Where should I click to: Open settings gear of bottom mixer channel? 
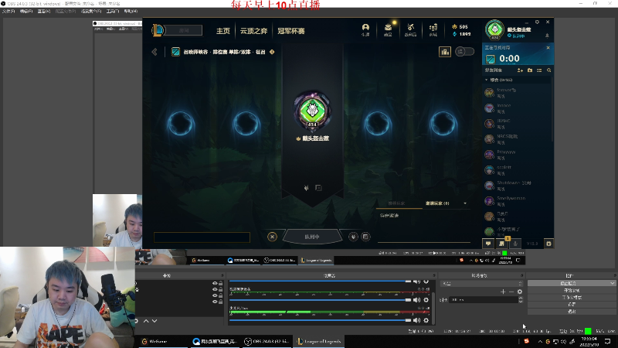(x=426, y=320)
